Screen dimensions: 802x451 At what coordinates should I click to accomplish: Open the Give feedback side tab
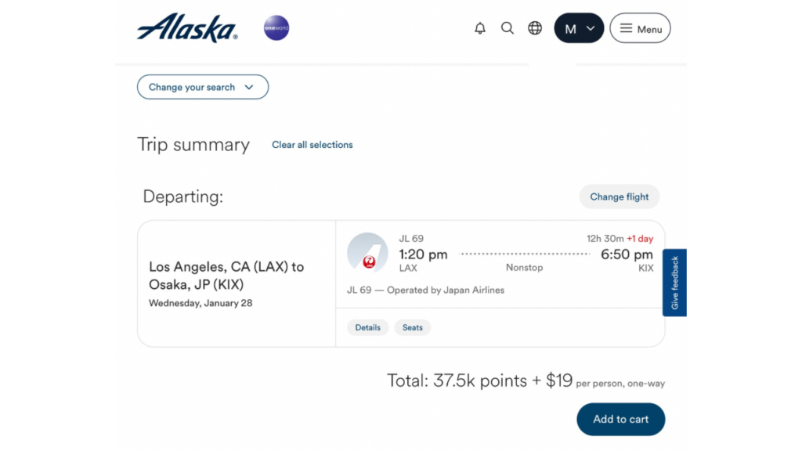point(674,283)
